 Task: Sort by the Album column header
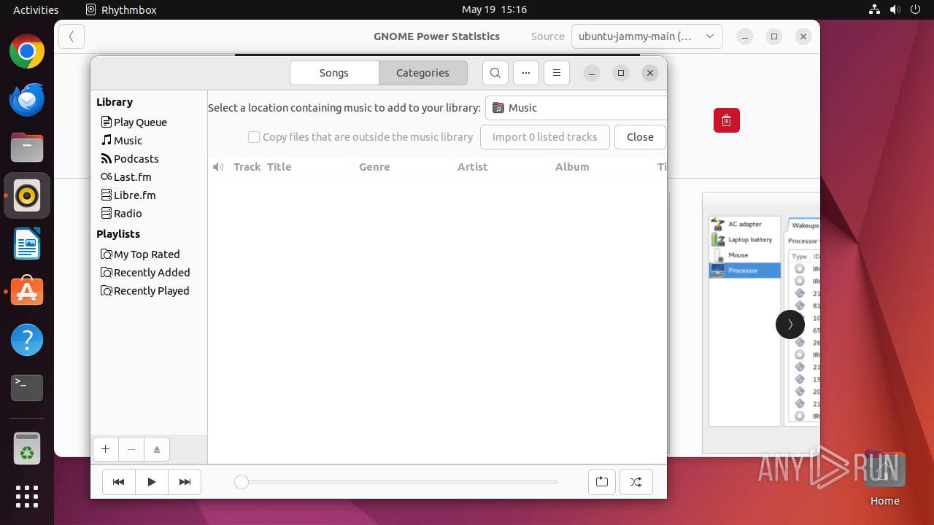point(603,167)
